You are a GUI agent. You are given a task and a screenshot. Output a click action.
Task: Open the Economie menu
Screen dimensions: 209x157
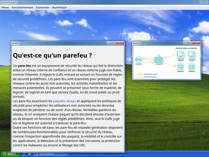tap(43, 7)
